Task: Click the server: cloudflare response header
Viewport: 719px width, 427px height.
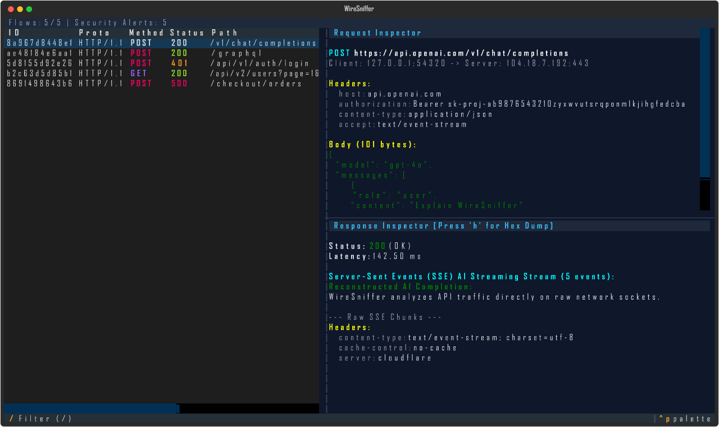Action: 385,358
